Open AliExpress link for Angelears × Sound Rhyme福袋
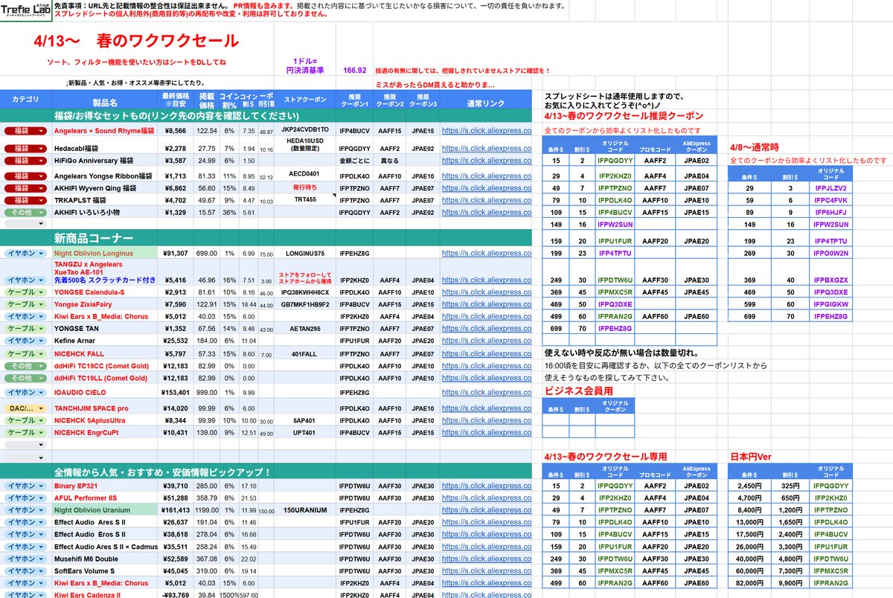 (486, 131)
